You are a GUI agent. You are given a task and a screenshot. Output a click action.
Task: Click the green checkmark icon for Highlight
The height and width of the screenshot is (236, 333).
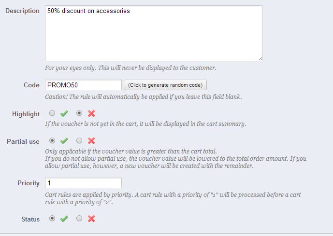(x=64, y=114)
